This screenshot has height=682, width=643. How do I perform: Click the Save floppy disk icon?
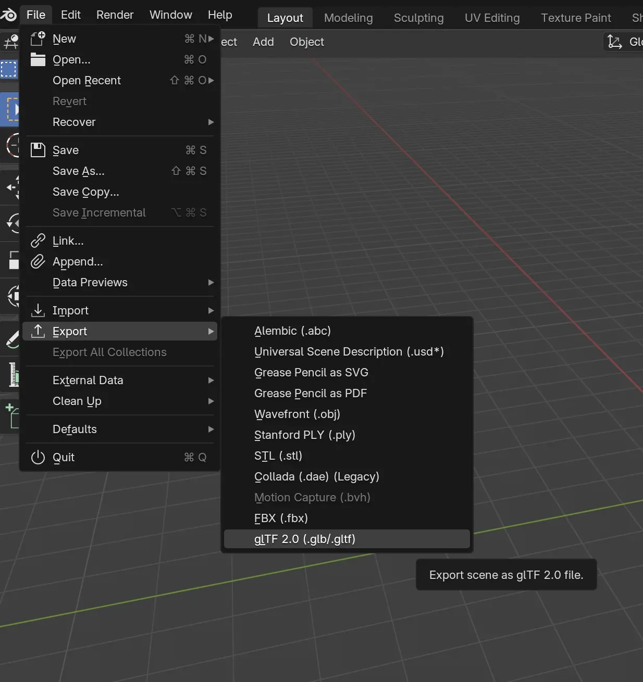point(38,150)
